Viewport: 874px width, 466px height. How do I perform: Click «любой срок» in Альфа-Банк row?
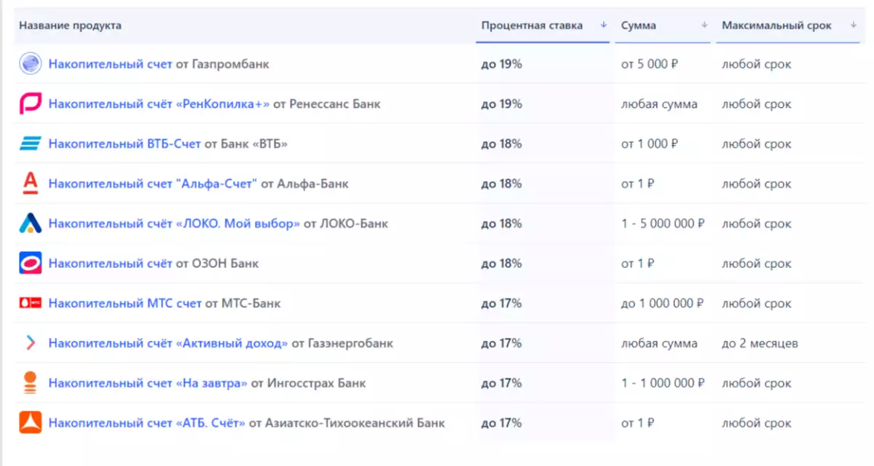click(757, 183)
